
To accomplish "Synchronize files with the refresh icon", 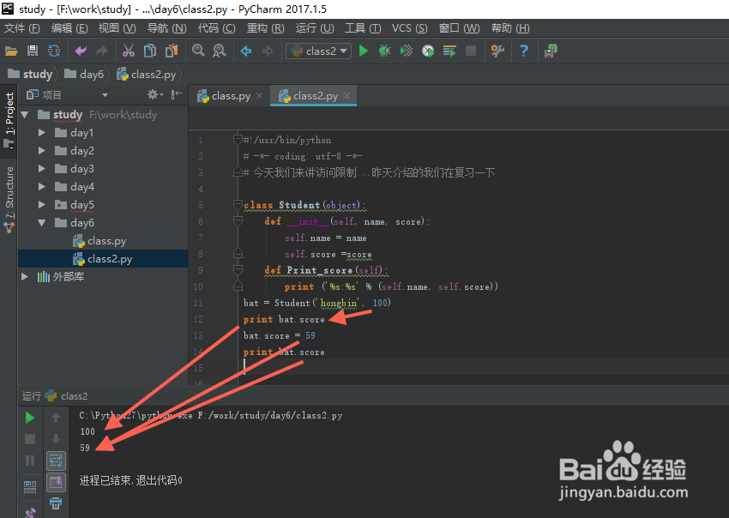I will [x=54, y=51].
